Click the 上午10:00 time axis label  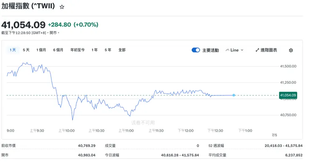pyautogui.click(x=66, y=131)
